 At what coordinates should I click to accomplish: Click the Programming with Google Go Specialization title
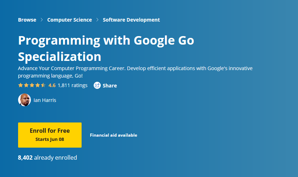(x=106, y=48)
